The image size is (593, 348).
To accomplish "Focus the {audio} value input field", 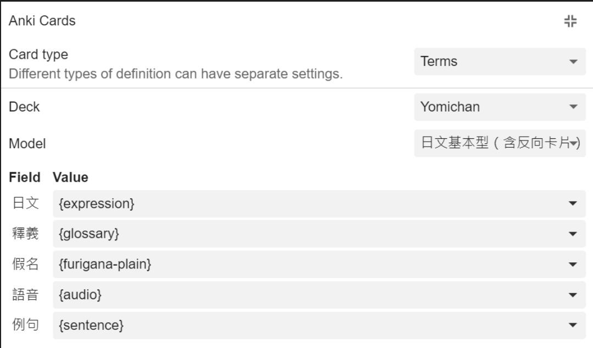I will point(308,295).
